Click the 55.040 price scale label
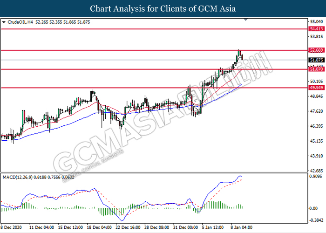The width and height of the screenshot is (326, 233). click(316, 21)
